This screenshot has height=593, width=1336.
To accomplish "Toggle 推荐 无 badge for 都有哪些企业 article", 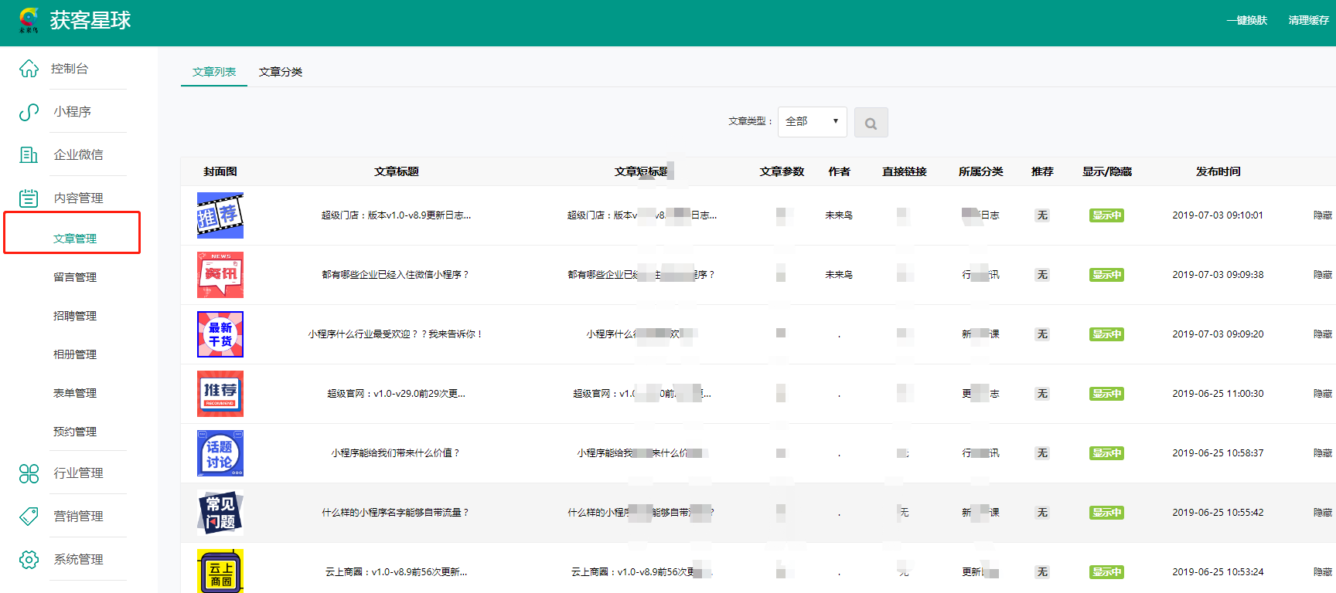I will click(1042, 275).
